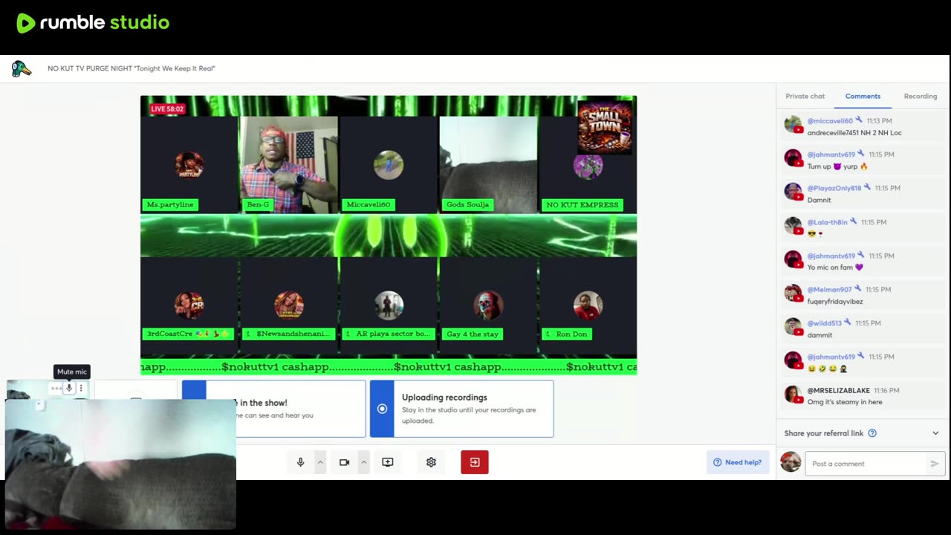Expand Share your referral link section

(935, 433)
